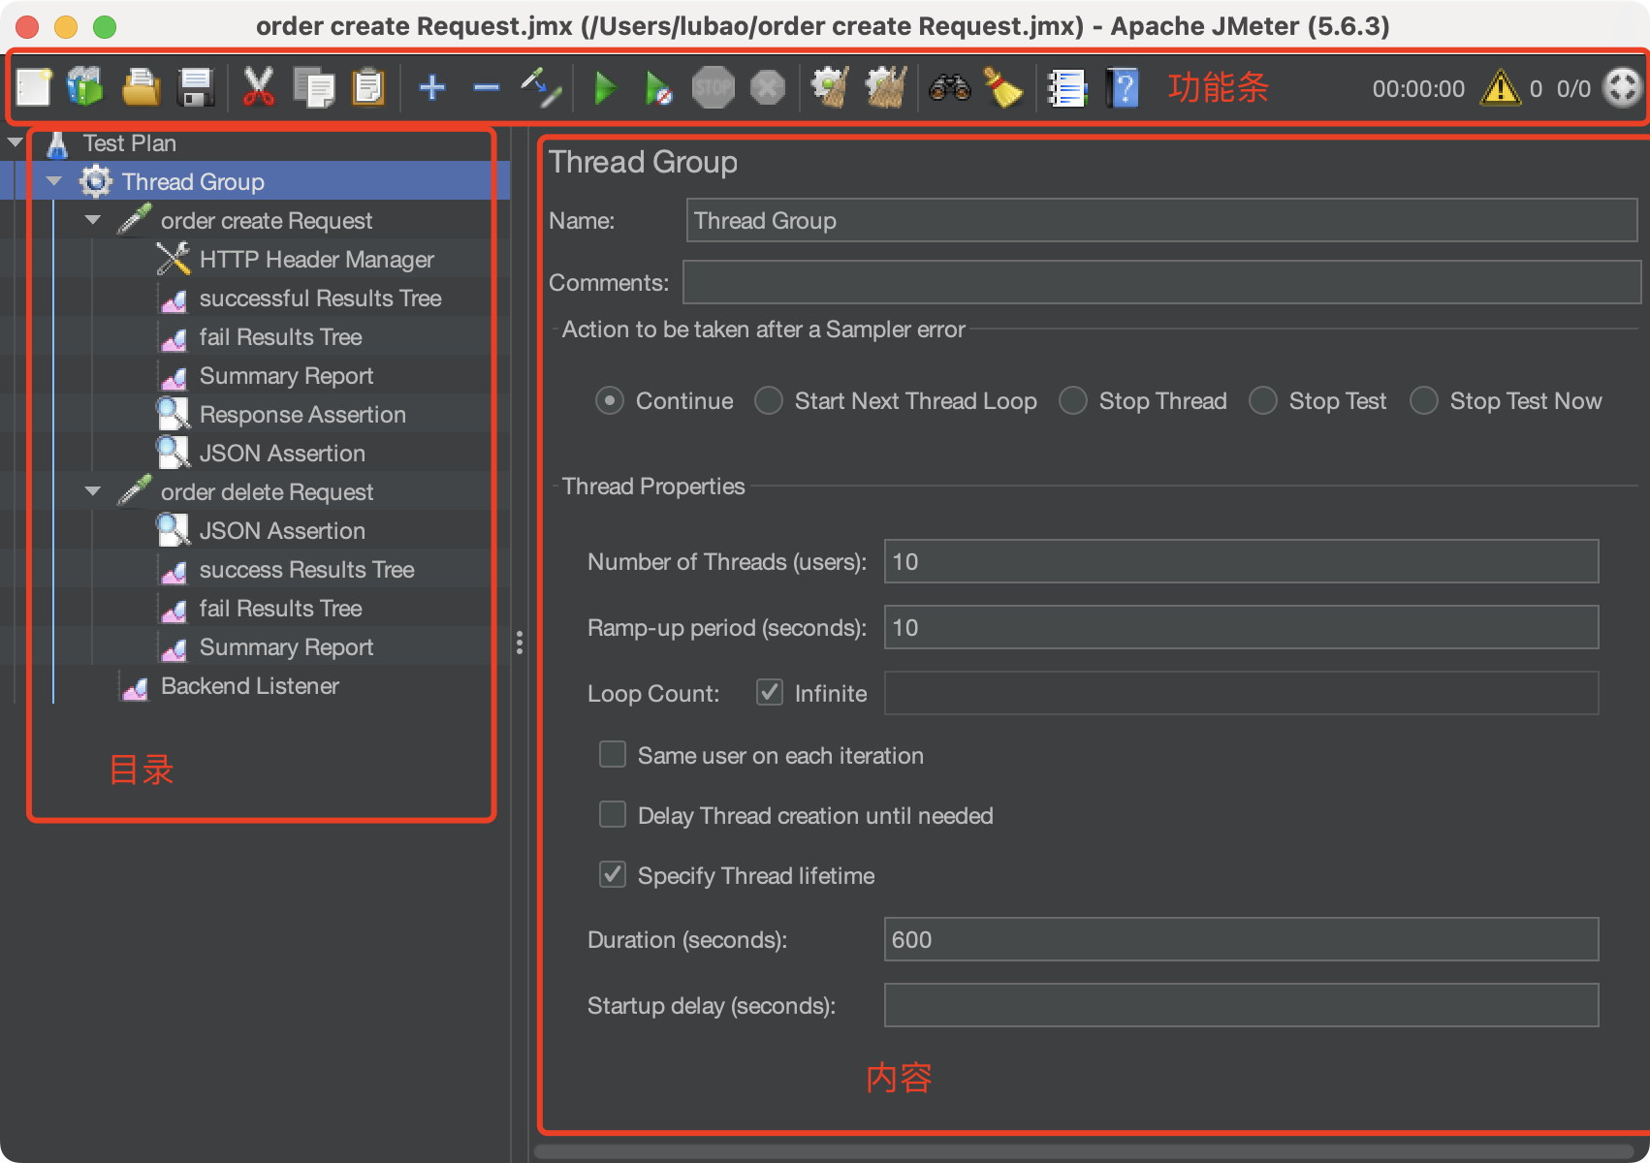Screen dimensions: 1650x1163
Task: Open successful Results Tree listener
Action: (x=320, y=299)
